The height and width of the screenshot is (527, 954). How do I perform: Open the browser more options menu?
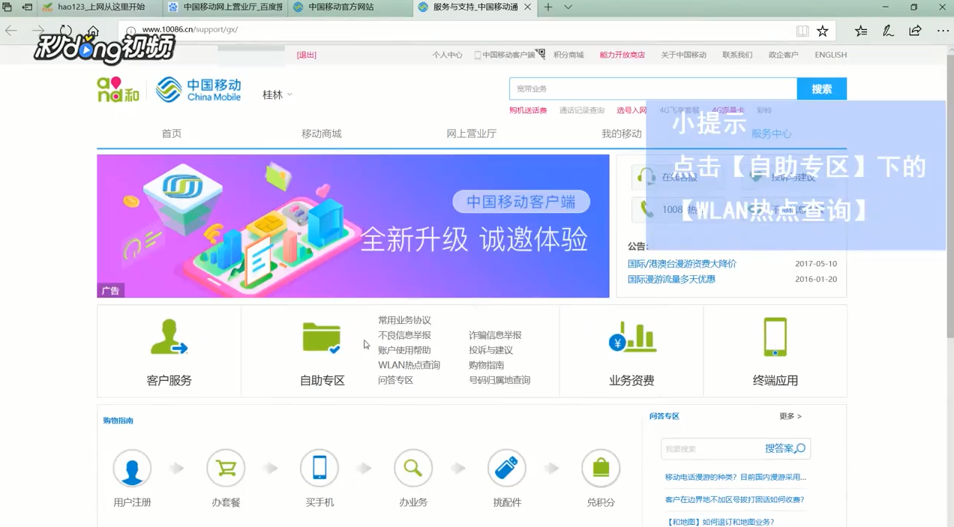click(943, 31)
